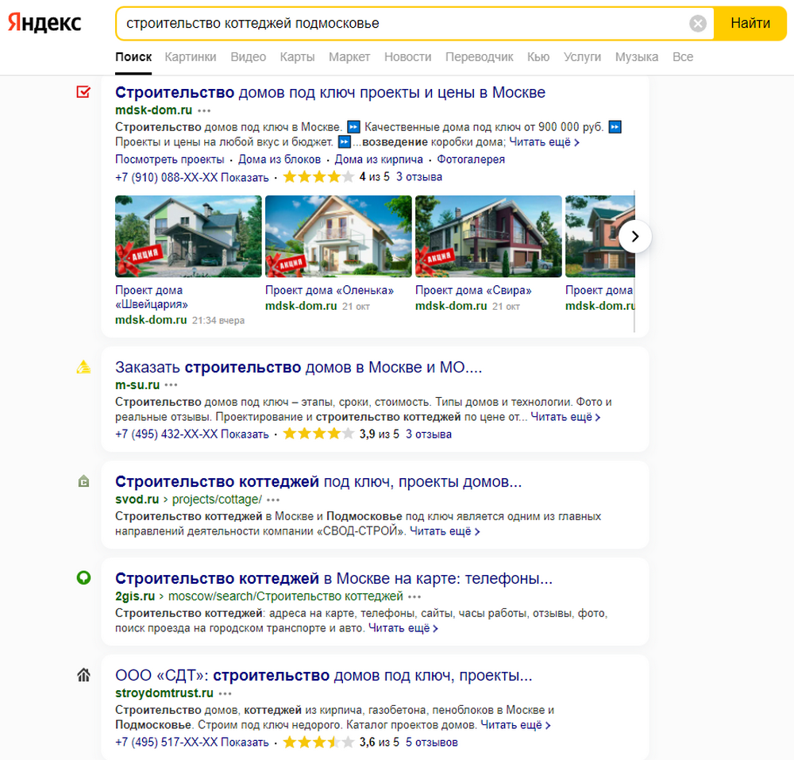Click the mdsk-dom.ru red checkmark favicon
Image resolution: width=794 pixels, height=760 pixels.
[83, 92]
